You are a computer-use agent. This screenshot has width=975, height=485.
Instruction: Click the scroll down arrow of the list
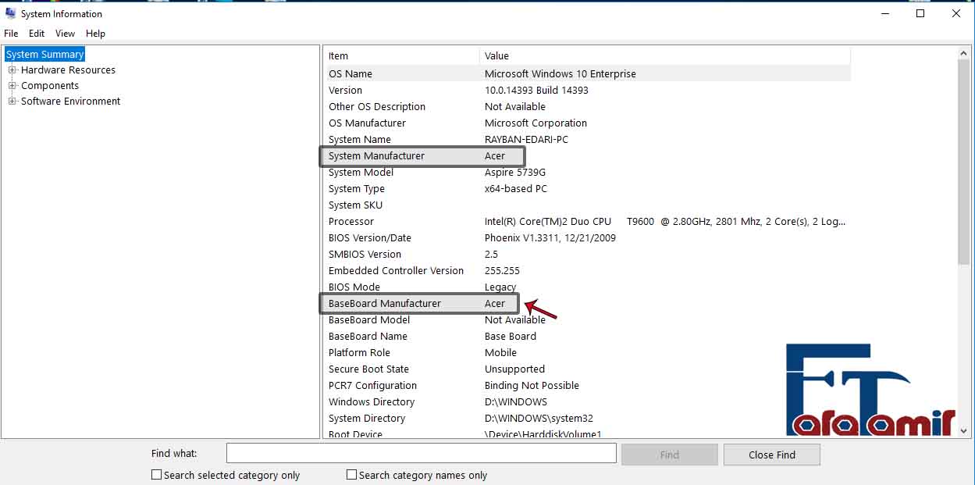click(x=963, y=430)
